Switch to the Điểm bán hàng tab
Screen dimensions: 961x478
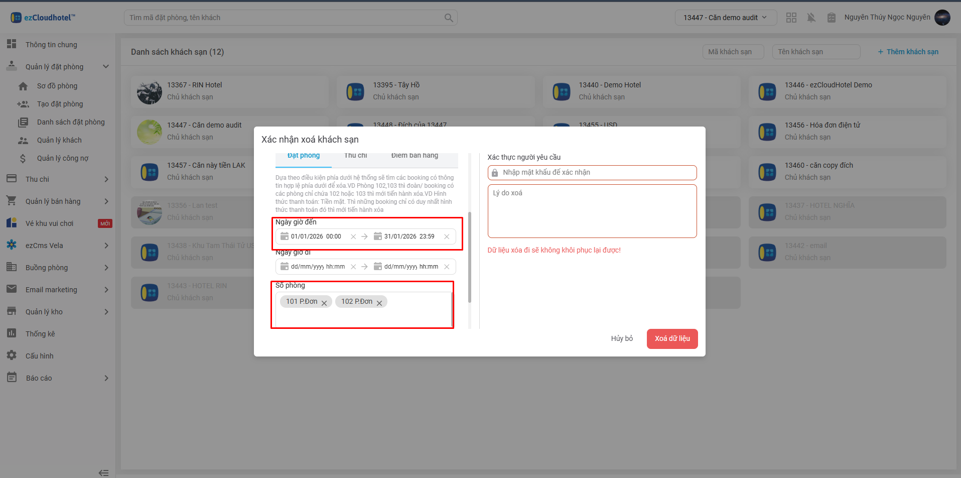[x=415, y=156]
